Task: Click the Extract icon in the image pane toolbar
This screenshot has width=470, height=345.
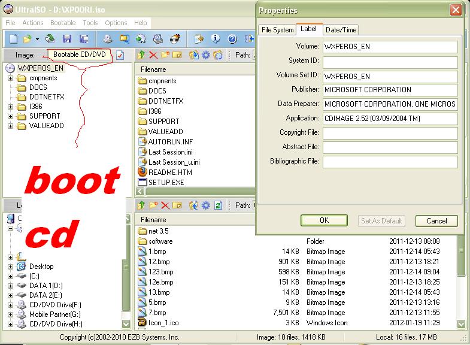Action: click(x=194, y=55)
